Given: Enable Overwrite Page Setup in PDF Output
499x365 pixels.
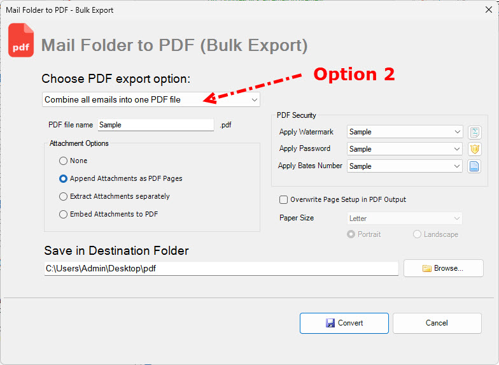Looking at the screenshot, I should coord(283,199).
